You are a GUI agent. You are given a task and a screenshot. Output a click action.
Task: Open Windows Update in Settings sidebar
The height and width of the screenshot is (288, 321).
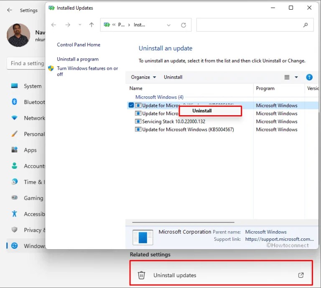point(26,246)
